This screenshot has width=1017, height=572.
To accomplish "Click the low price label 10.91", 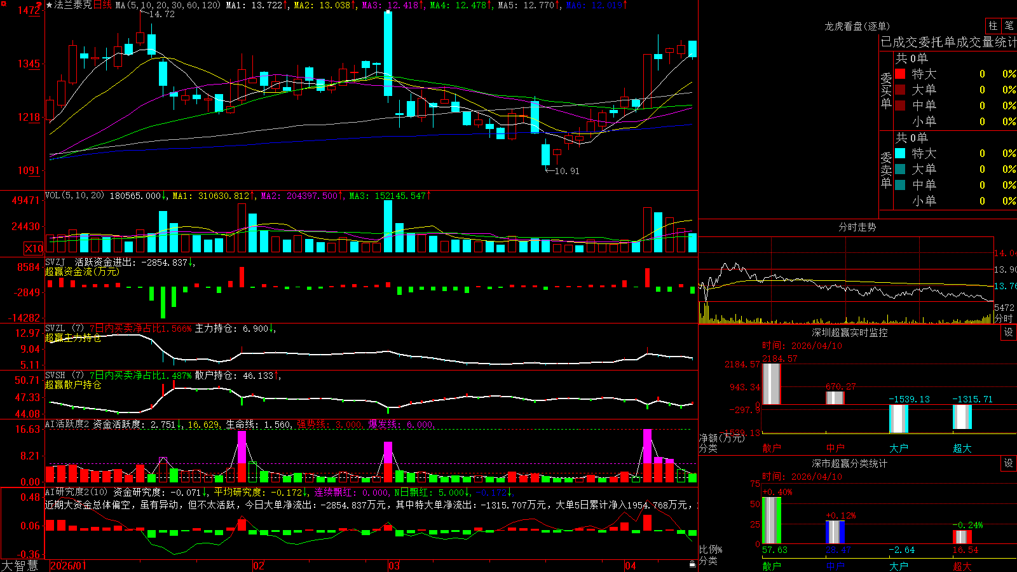I will point(567,171).
